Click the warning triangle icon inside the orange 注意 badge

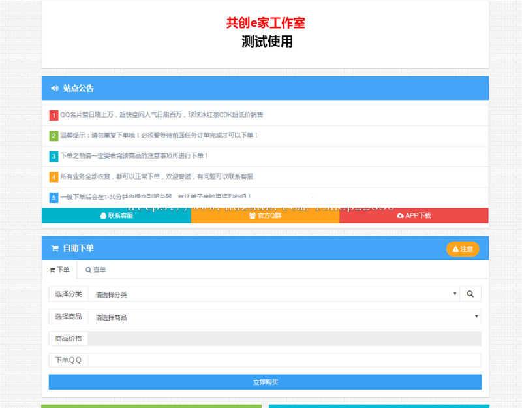point(455,249)
